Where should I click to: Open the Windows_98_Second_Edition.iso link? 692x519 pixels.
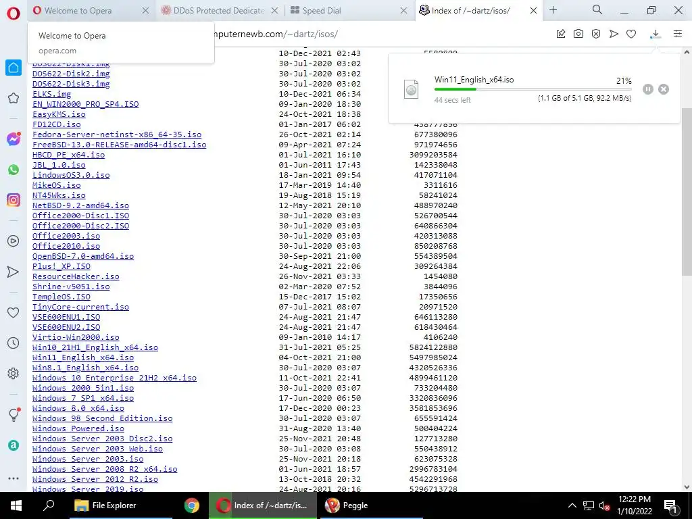coord(103,419)
